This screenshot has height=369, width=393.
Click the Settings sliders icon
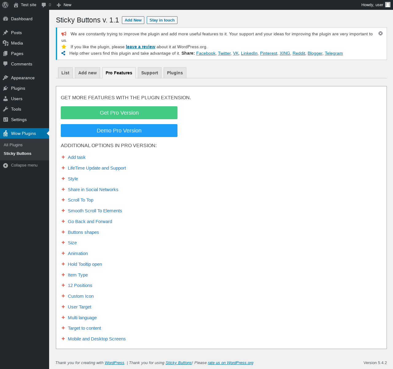click(x=6, y=120)
